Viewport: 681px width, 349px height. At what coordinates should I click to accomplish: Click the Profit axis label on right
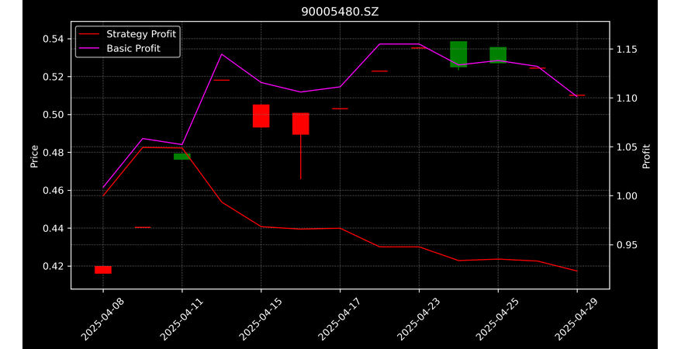647,157
